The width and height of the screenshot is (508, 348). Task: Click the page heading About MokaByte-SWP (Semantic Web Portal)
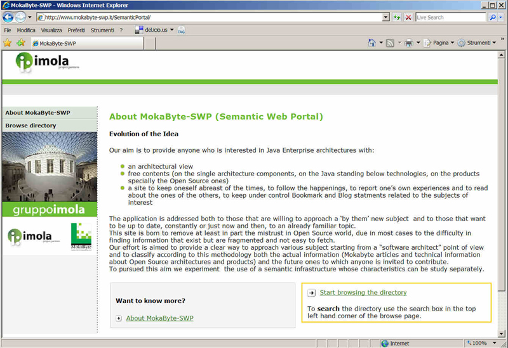(x=216, y=117)
